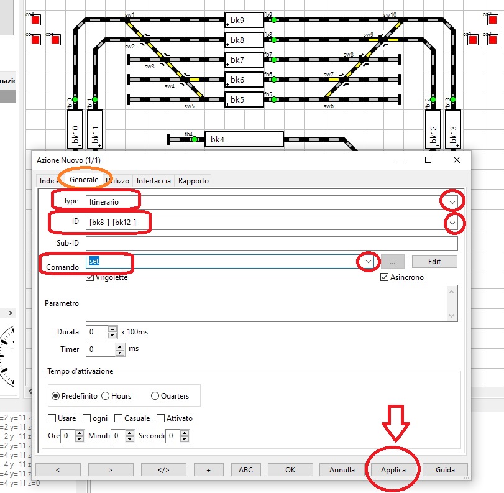The width and height of the screenshot is (504, 493).
Task: Select block bk6 in the track plan
Action: pos(244,80)
